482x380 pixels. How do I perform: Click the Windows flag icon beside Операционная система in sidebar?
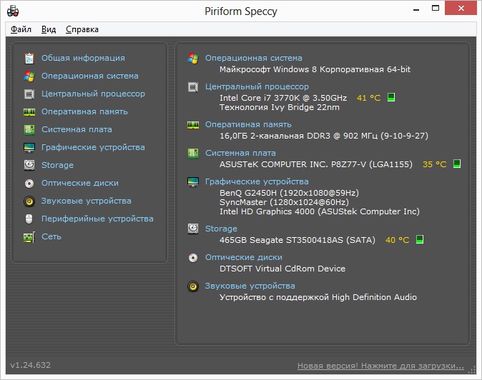[x=29, y=76]
